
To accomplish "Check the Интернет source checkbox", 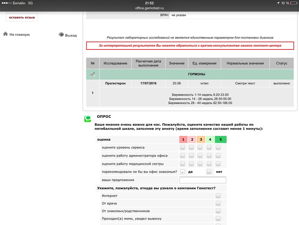I will tap(218, 195).
